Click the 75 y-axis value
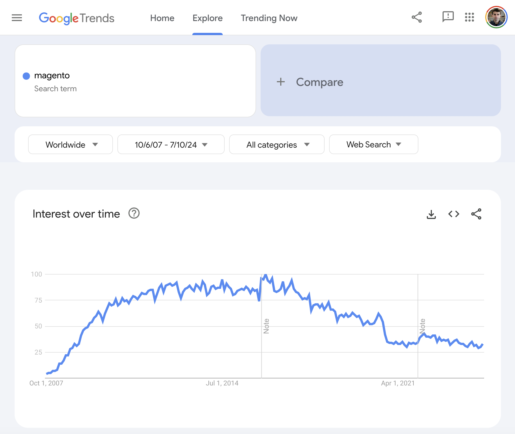The height and width of the screenshot is (434, 515). [x=38, y=300]
